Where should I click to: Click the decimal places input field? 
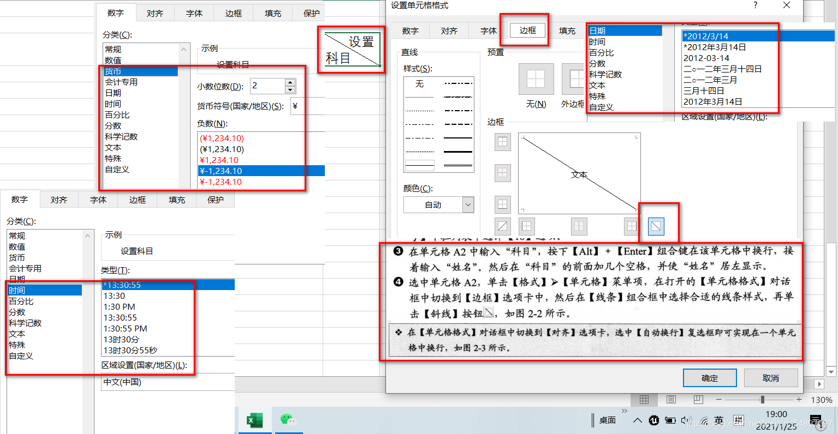[268, 86]
